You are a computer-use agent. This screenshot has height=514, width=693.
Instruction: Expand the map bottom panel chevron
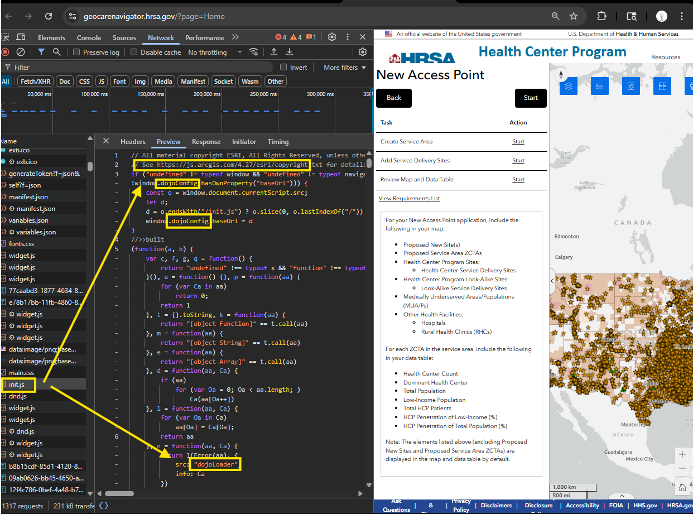point(620,496)
